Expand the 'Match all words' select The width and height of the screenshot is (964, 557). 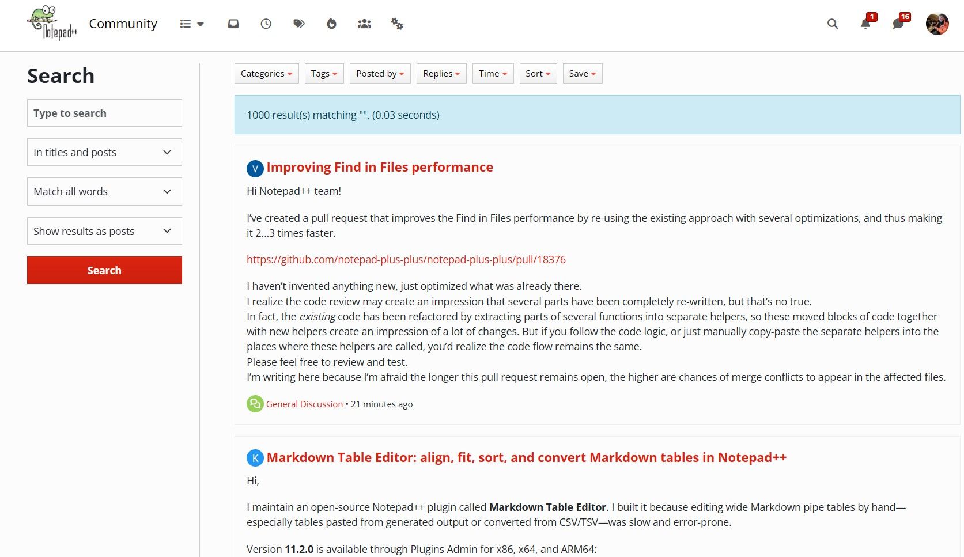(x=104, y=191)
